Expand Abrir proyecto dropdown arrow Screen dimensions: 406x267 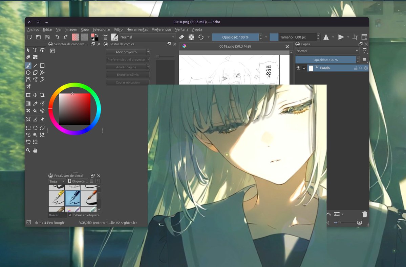point(148,52)
